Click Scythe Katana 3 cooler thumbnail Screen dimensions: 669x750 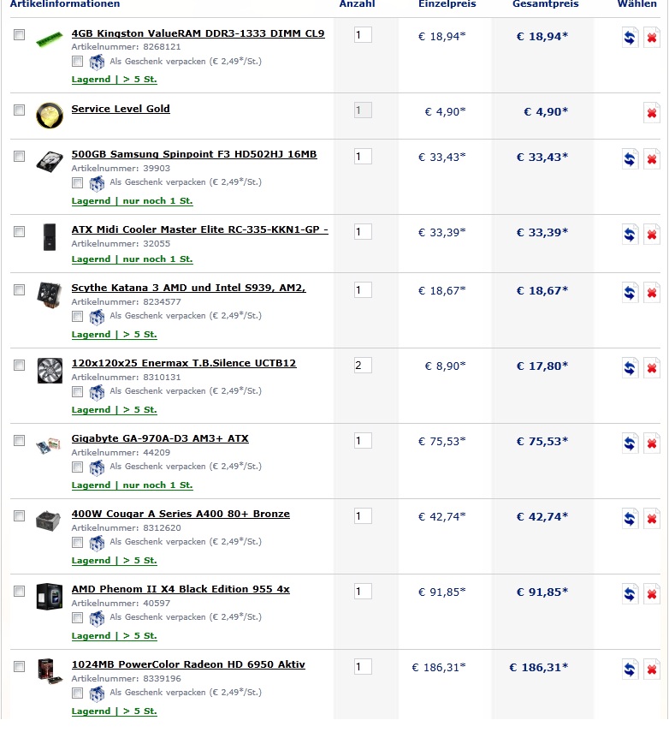click(x=50, y=295)
